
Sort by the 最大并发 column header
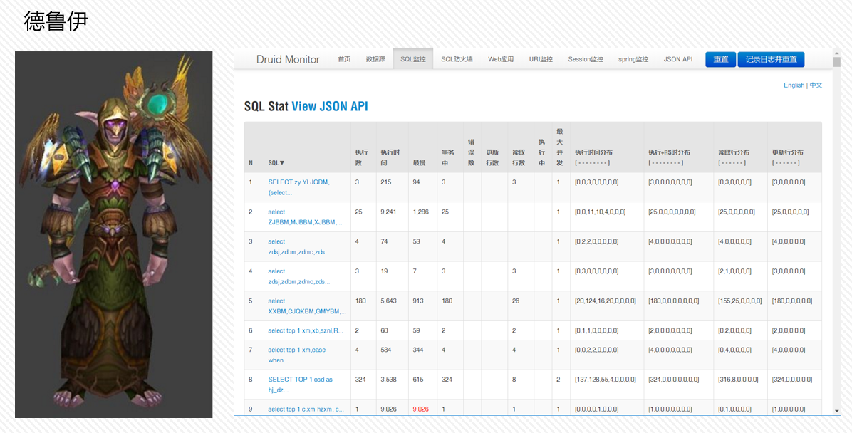pyautogui.click(x=560, y=147)
